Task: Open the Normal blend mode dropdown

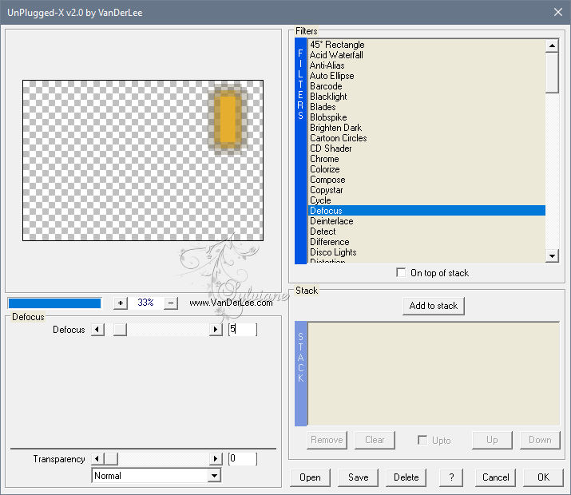Action: (x=215, y=476)
